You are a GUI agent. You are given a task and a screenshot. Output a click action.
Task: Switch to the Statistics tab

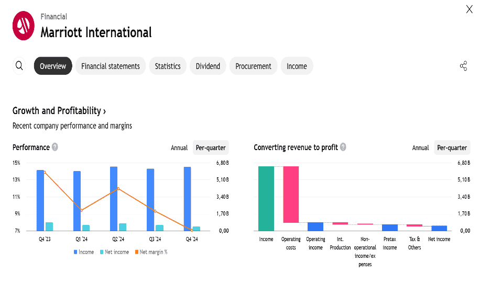[x=168, y=66]
